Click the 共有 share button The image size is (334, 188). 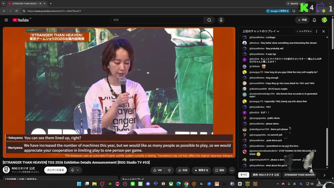183,170
